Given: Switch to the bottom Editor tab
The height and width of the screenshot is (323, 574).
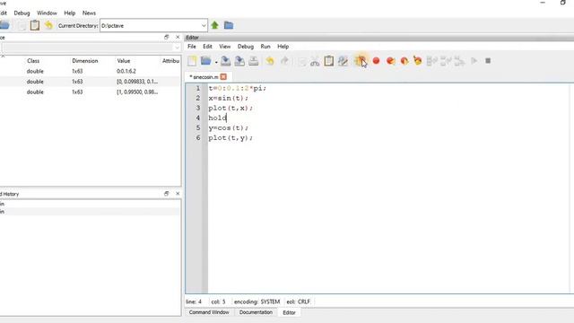Looking at the screenshot, I should pos(289,312).
